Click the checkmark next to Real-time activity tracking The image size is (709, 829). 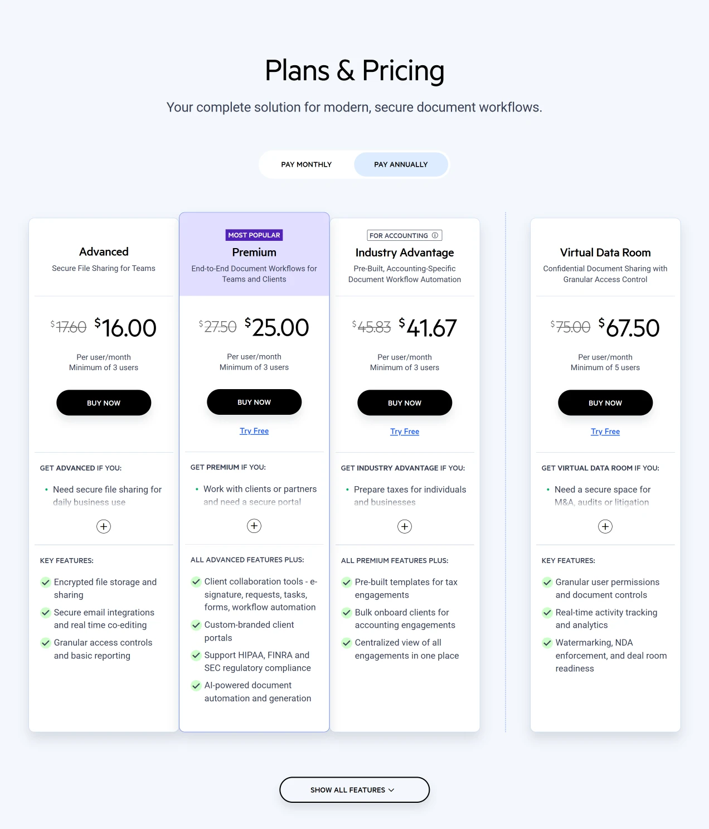547,612
